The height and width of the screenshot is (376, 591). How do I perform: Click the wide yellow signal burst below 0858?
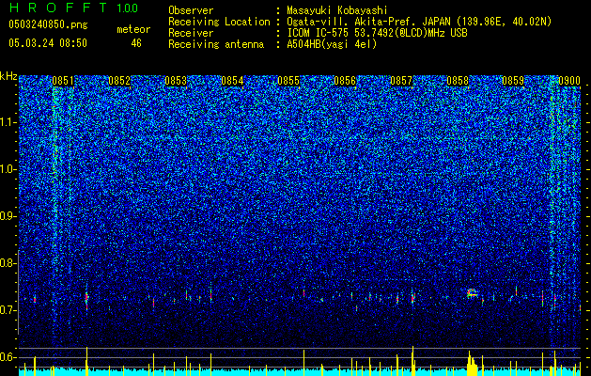(472, 364)
